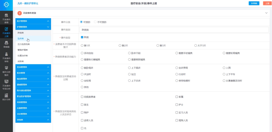272x132 pixels.
Task: Check 护士 checkbox
Action: point(177,105)
